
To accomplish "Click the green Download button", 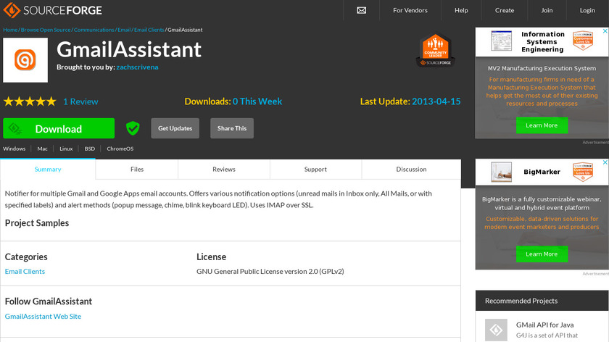I will [59, 128].
